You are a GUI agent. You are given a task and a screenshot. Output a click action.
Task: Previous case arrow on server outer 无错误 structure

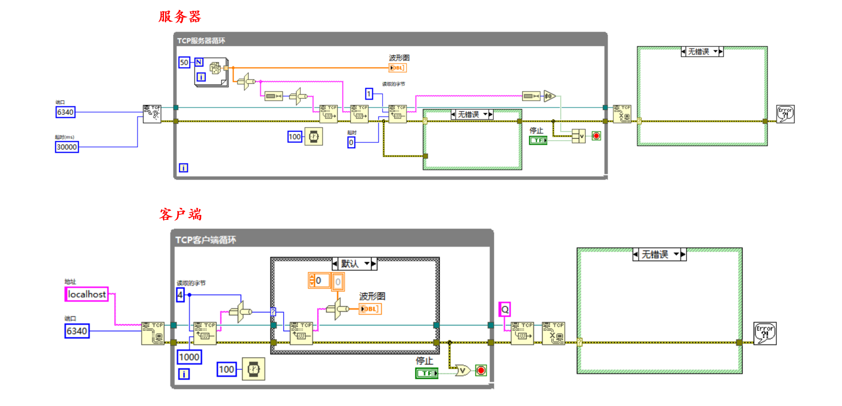pos(683,51)
